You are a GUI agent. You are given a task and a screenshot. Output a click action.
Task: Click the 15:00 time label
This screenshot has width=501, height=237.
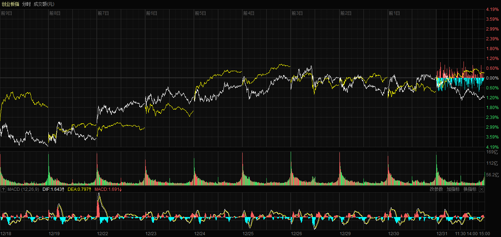coord(484,234)
